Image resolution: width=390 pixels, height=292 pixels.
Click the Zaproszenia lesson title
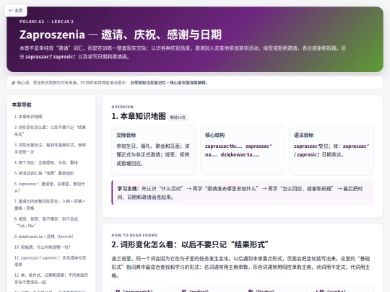[121, 35]
